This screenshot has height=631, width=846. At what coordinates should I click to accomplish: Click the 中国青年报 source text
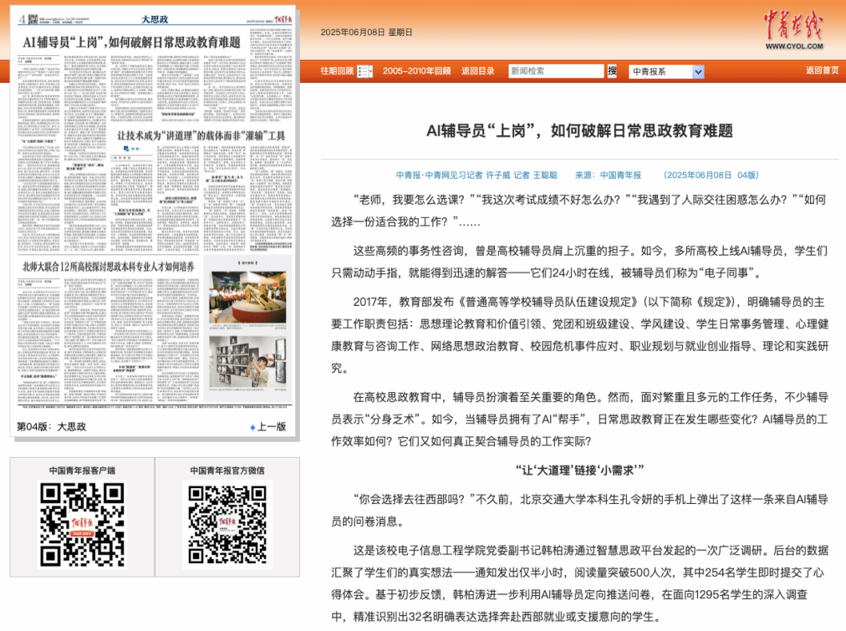coord(619,176)
